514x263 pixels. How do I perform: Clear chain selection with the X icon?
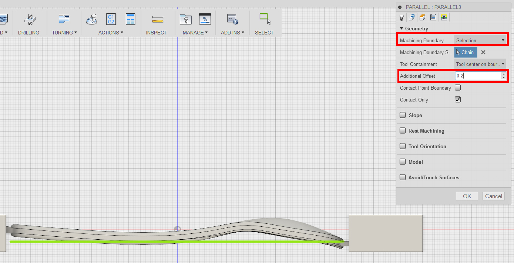(x=483, y=52)
